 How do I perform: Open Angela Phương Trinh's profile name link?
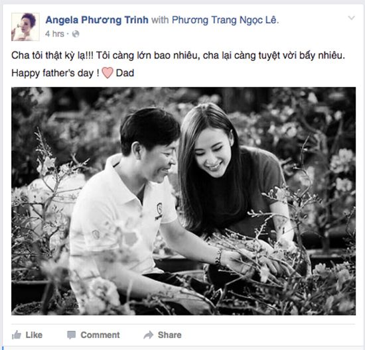pos(97,20)
